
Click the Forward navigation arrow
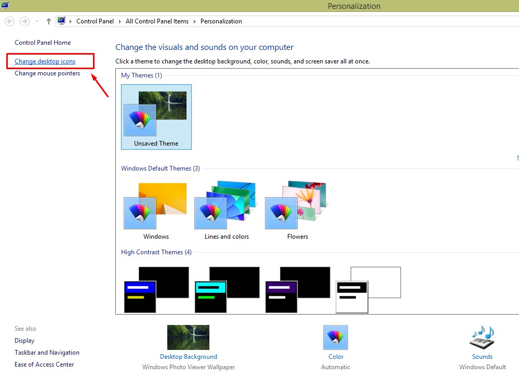(x=24, y=21)
